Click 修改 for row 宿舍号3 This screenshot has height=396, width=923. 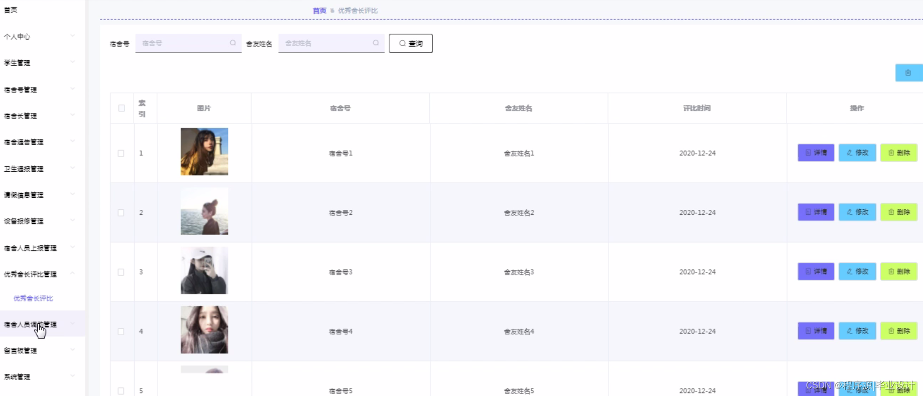click(x=857, y=272)
